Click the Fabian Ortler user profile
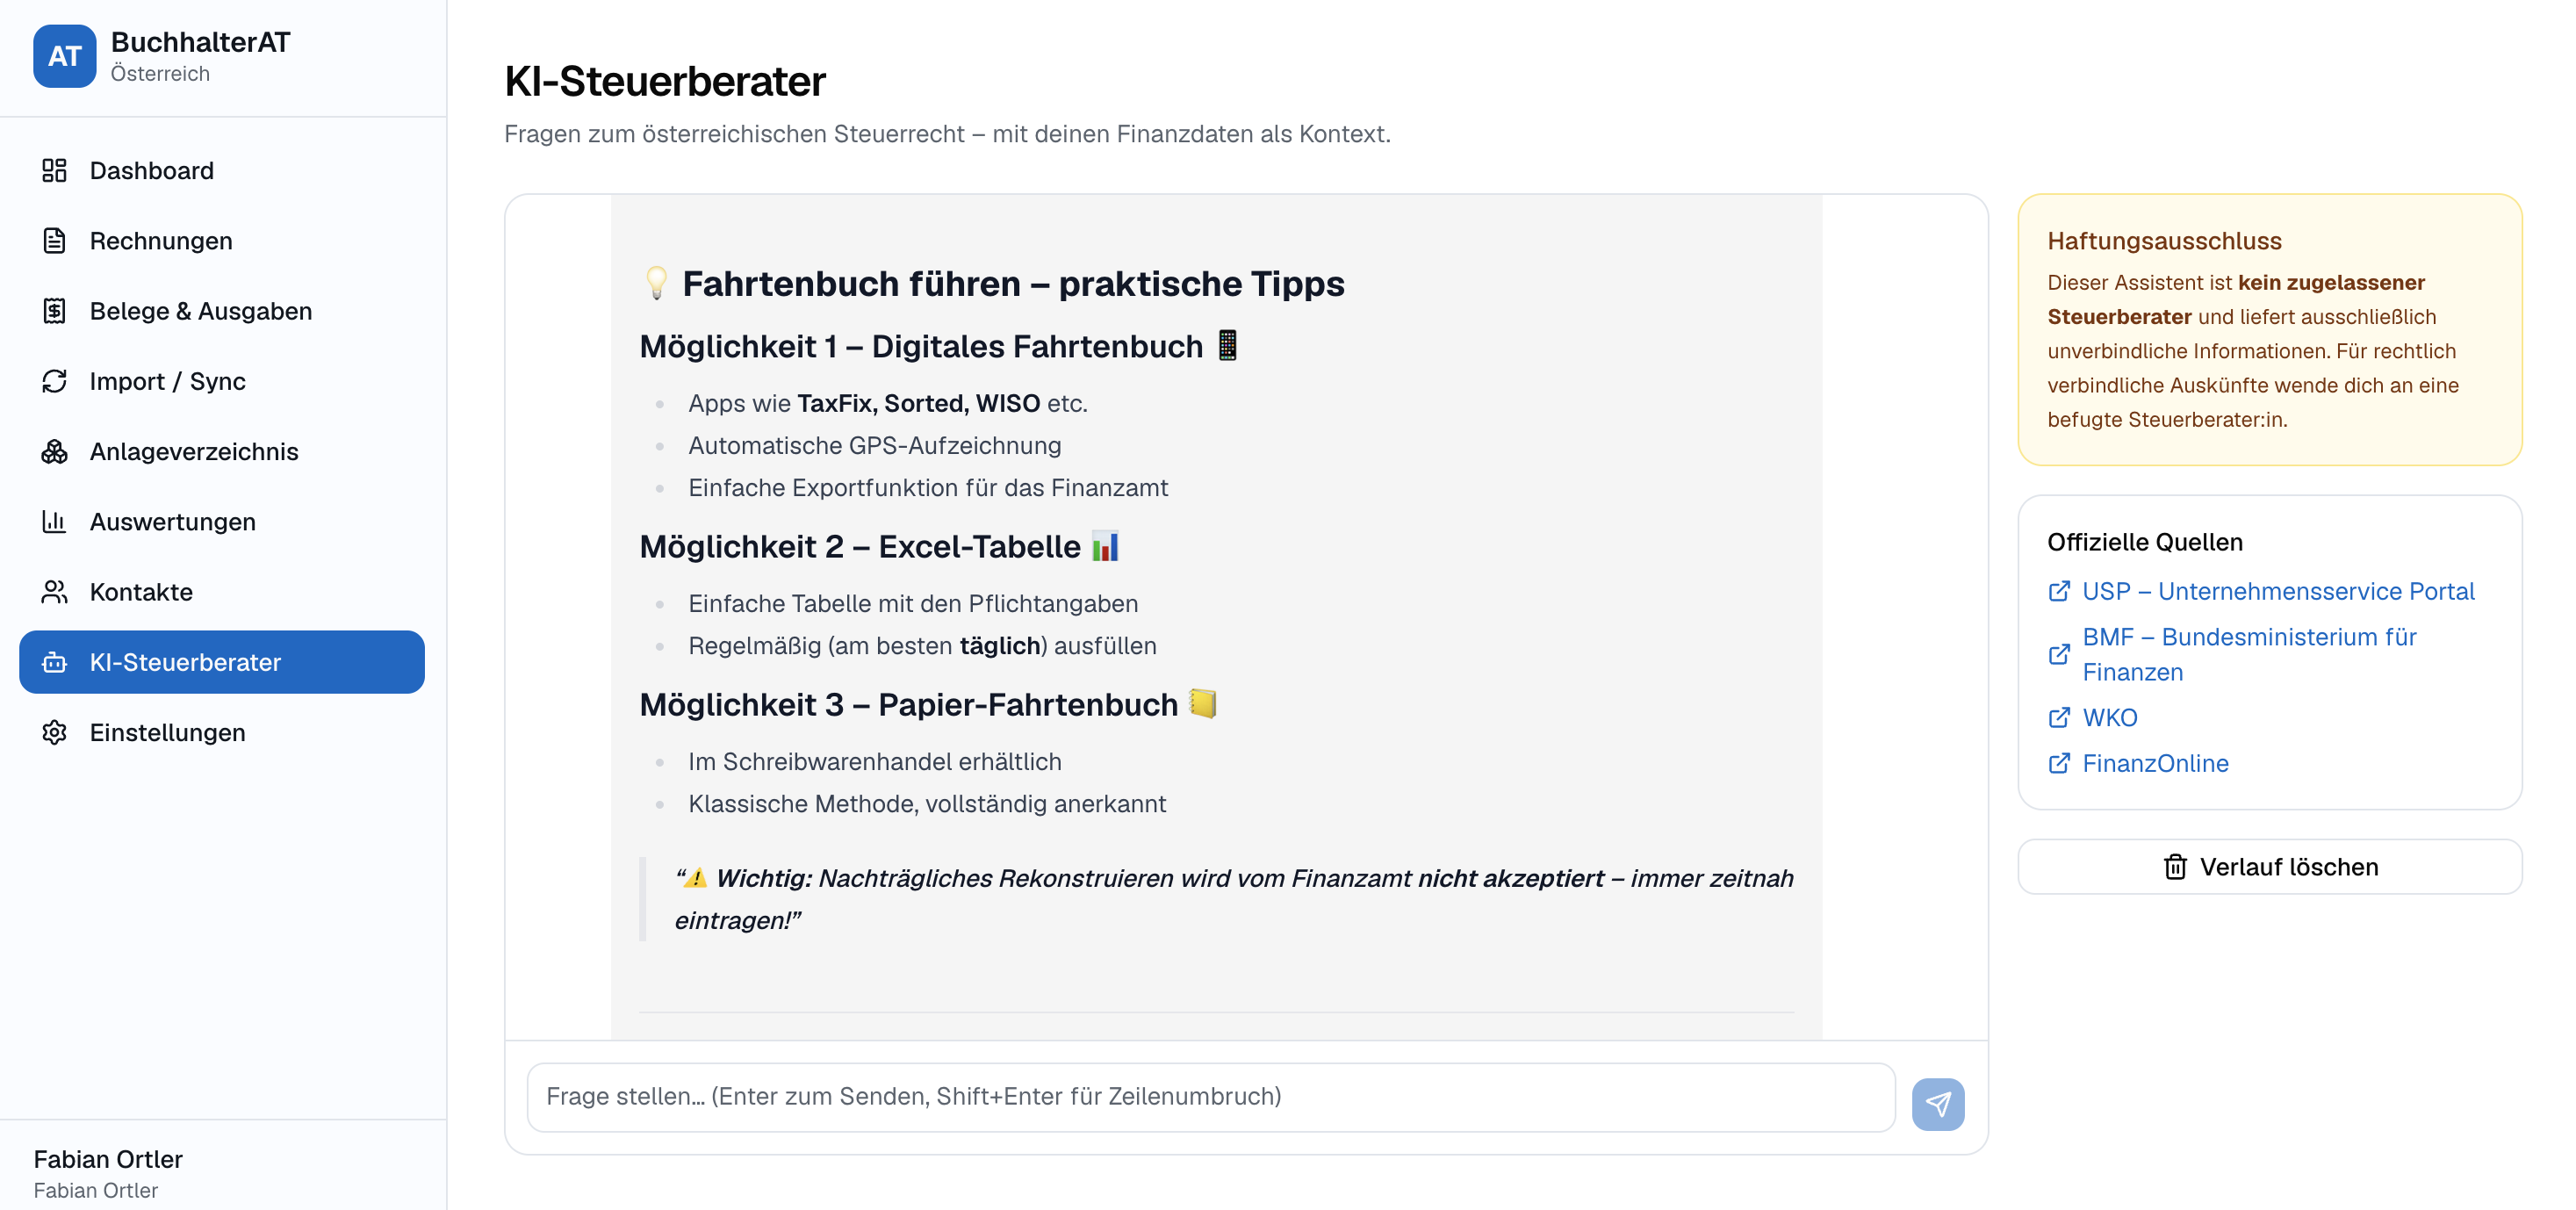Screen dimensions: 2576x1210 tap(108, 1172)
